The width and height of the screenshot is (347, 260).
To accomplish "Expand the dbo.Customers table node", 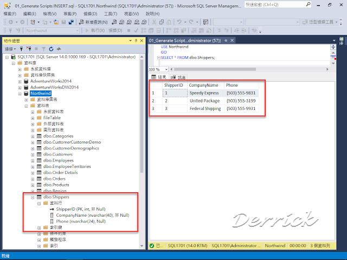I will pos(33,154).
